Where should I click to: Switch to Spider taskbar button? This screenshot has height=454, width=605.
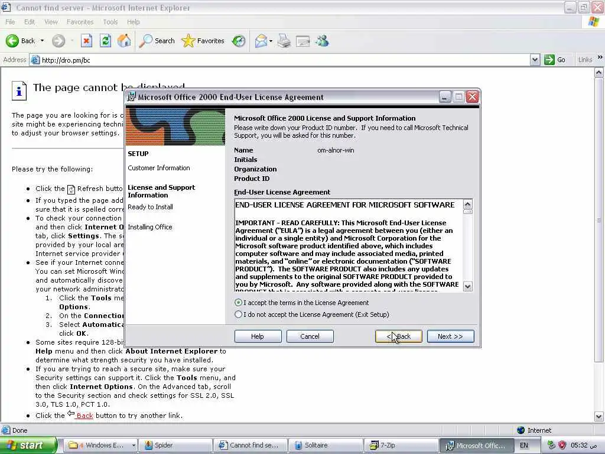175,445
